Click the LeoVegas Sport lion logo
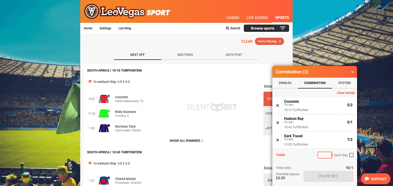 pos(92,11)
